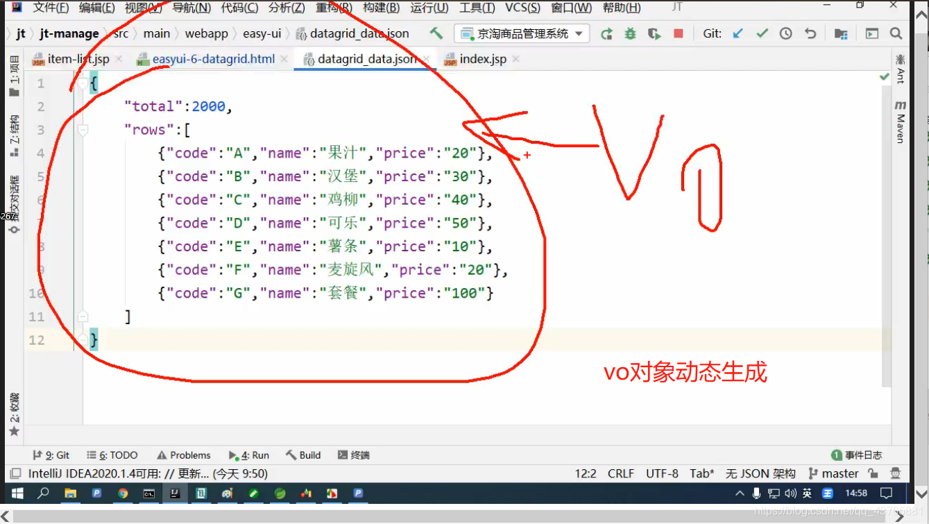Click the easy-ui breadcrumb

(262, 33)
